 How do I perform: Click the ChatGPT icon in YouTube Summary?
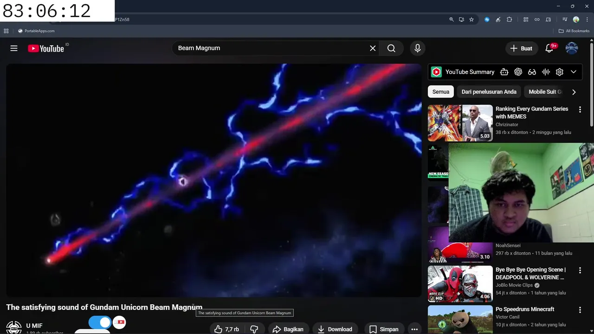(x=518, y=72)
